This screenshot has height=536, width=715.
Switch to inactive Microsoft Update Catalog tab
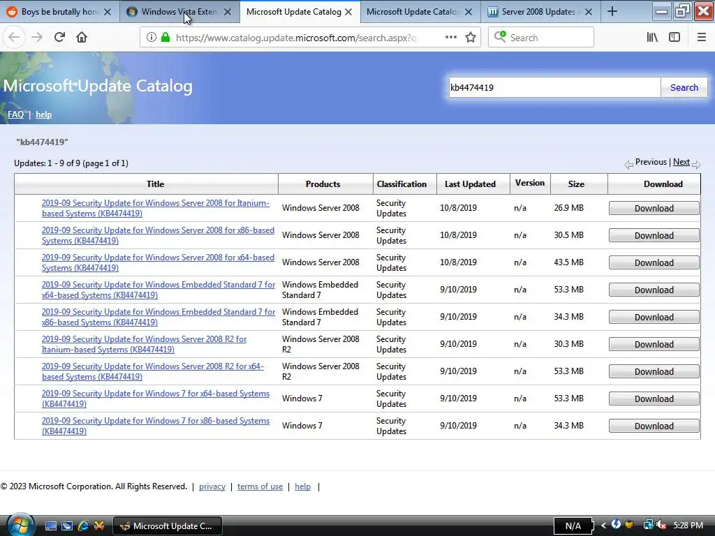[x=420, y=12]
